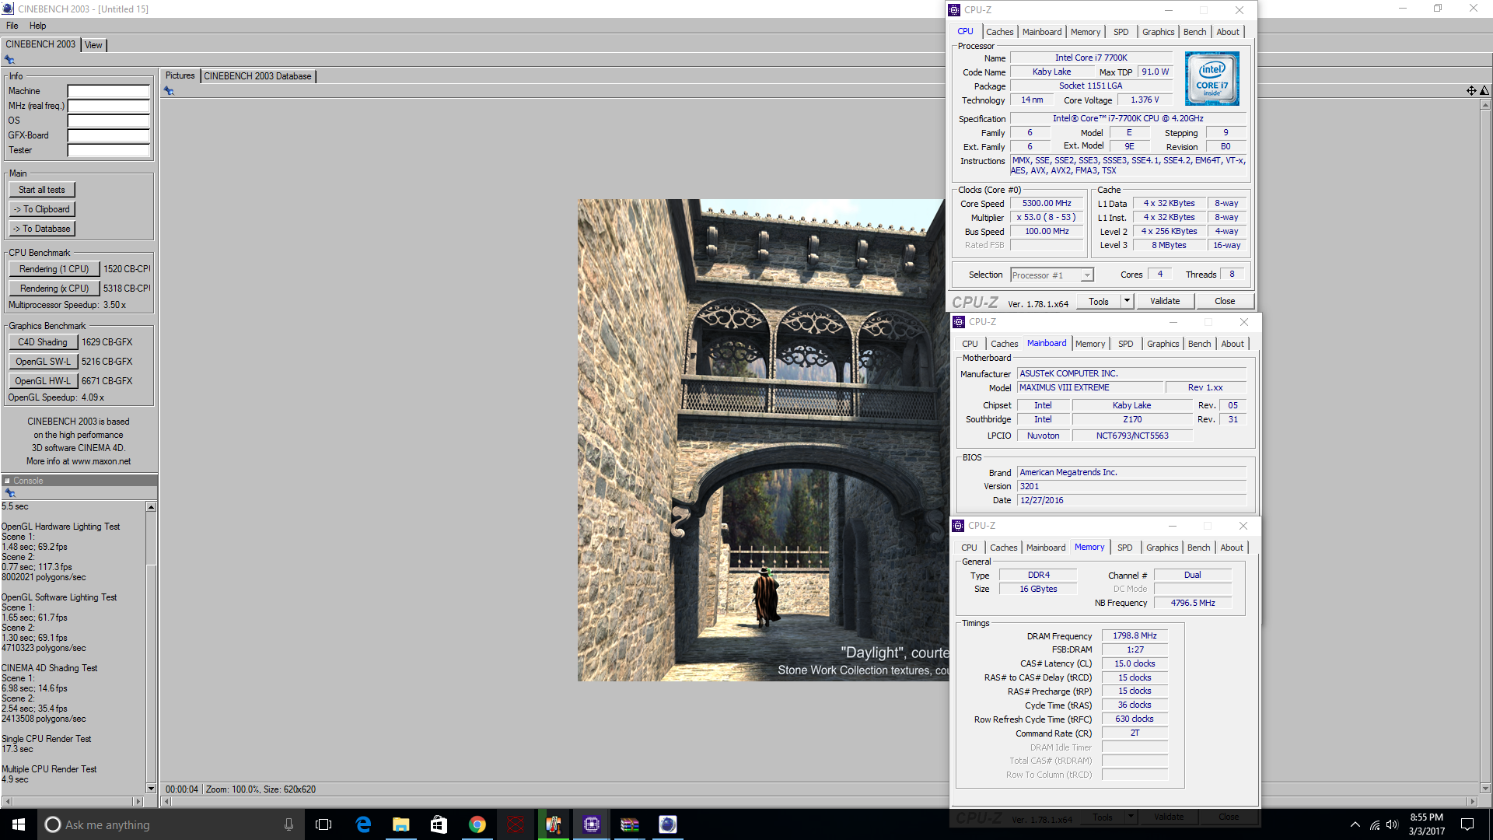
Task: Run the OpenGL SW-L test
Action: point(43,362)
